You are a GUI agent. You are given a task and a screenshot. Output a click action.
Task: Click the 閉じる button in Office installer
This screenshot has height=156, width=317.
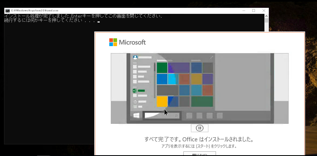pyautogui.click(x=199, y=154)
